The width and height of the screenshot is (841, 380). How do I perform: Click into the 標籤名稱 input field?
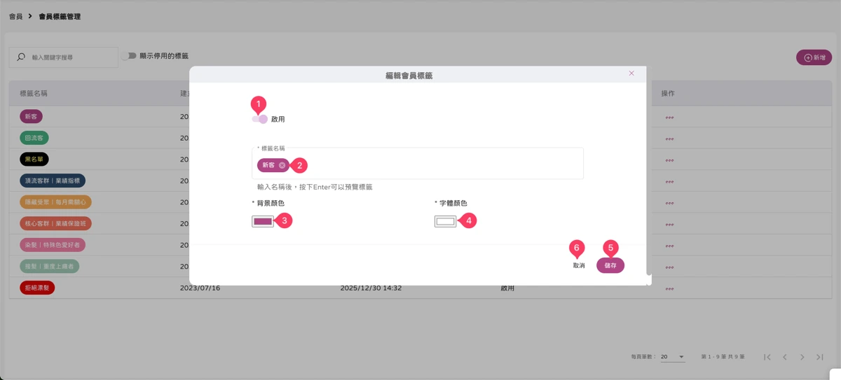click(418, 164)
